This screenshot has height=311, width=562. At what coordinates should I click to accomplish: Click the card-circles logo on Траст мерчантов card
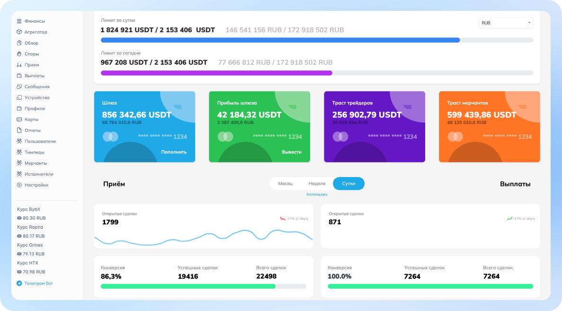point(455,136)
